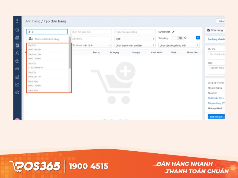Open the reports chart icon in sidebar
The width and height of the screenshot is (238, 178).
click(17, 77)
